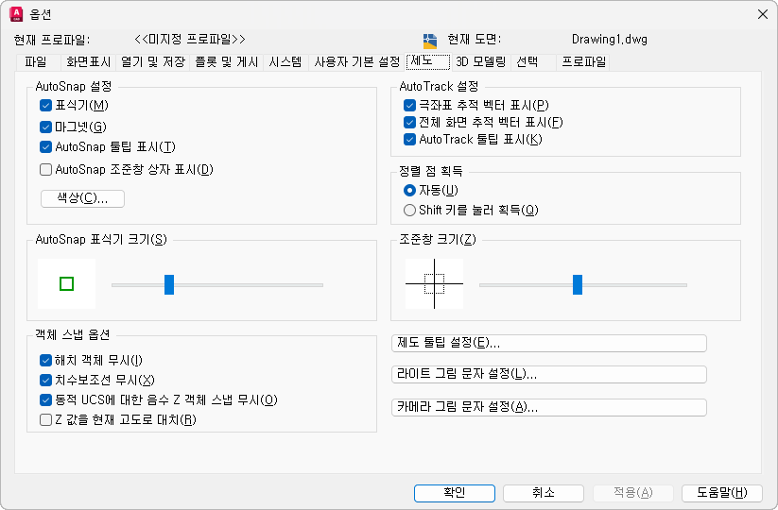Open the 3D 모델링 tab
Viewport: 778px width, 510px height.
(480, 62)
